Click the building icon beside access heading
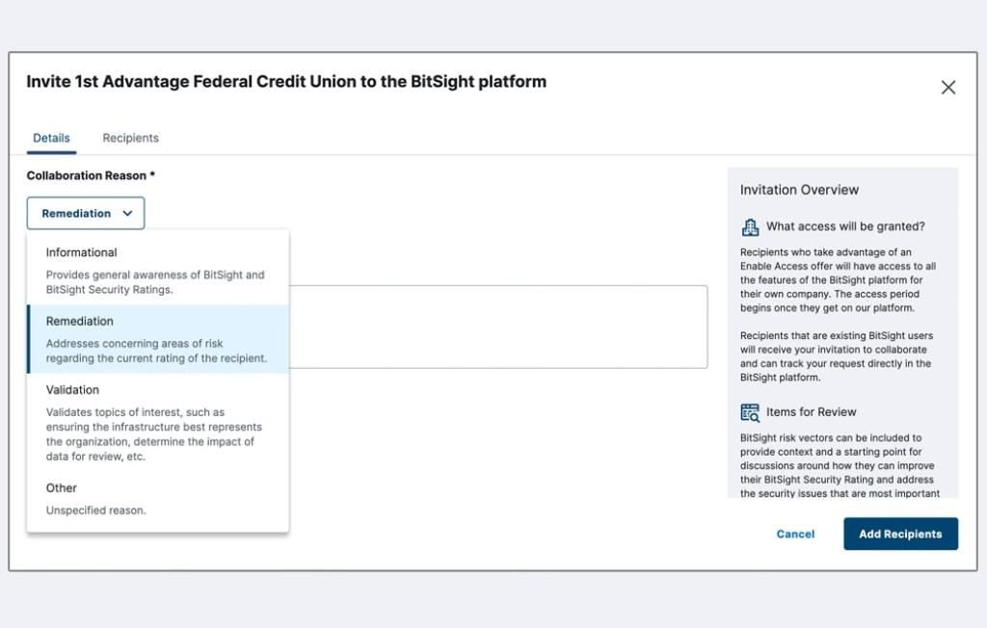The image size is (987, 628). pos(750,227)
